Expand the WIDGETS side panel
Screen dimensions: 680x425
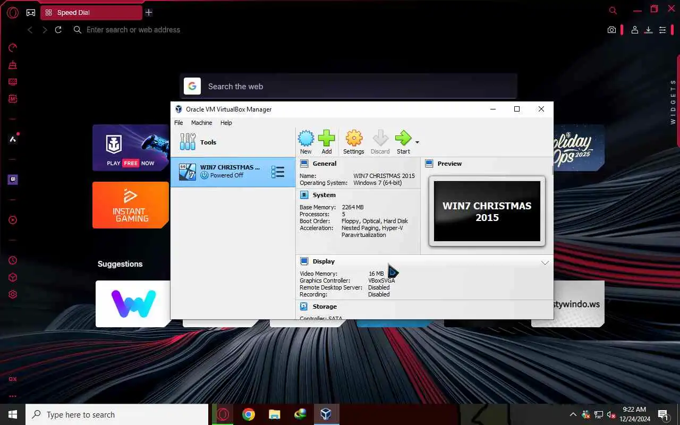[673, 102]
